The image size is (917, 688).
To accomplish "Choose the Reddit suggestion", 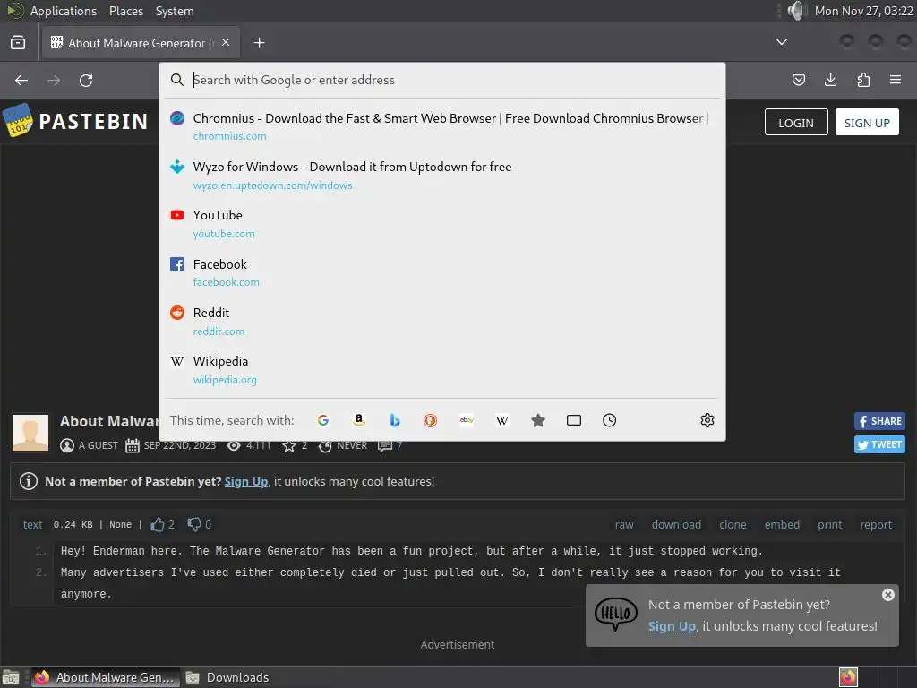I will [x=442, y=322].
